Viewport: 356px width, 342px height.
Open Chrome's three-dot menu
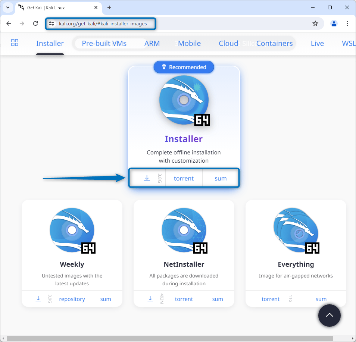pyautogui.click(x=347, y=23)
